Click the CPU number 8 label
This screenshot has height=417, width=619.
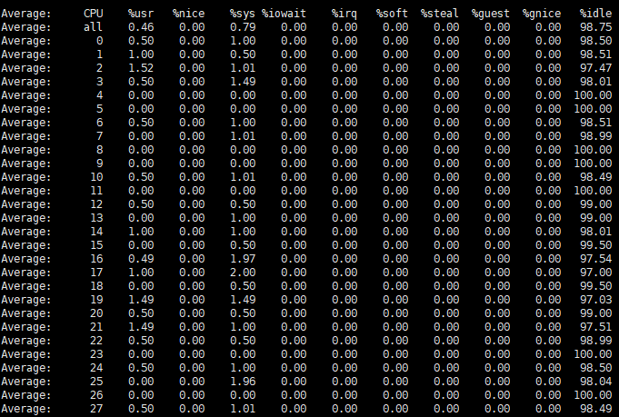click(99, 150)
